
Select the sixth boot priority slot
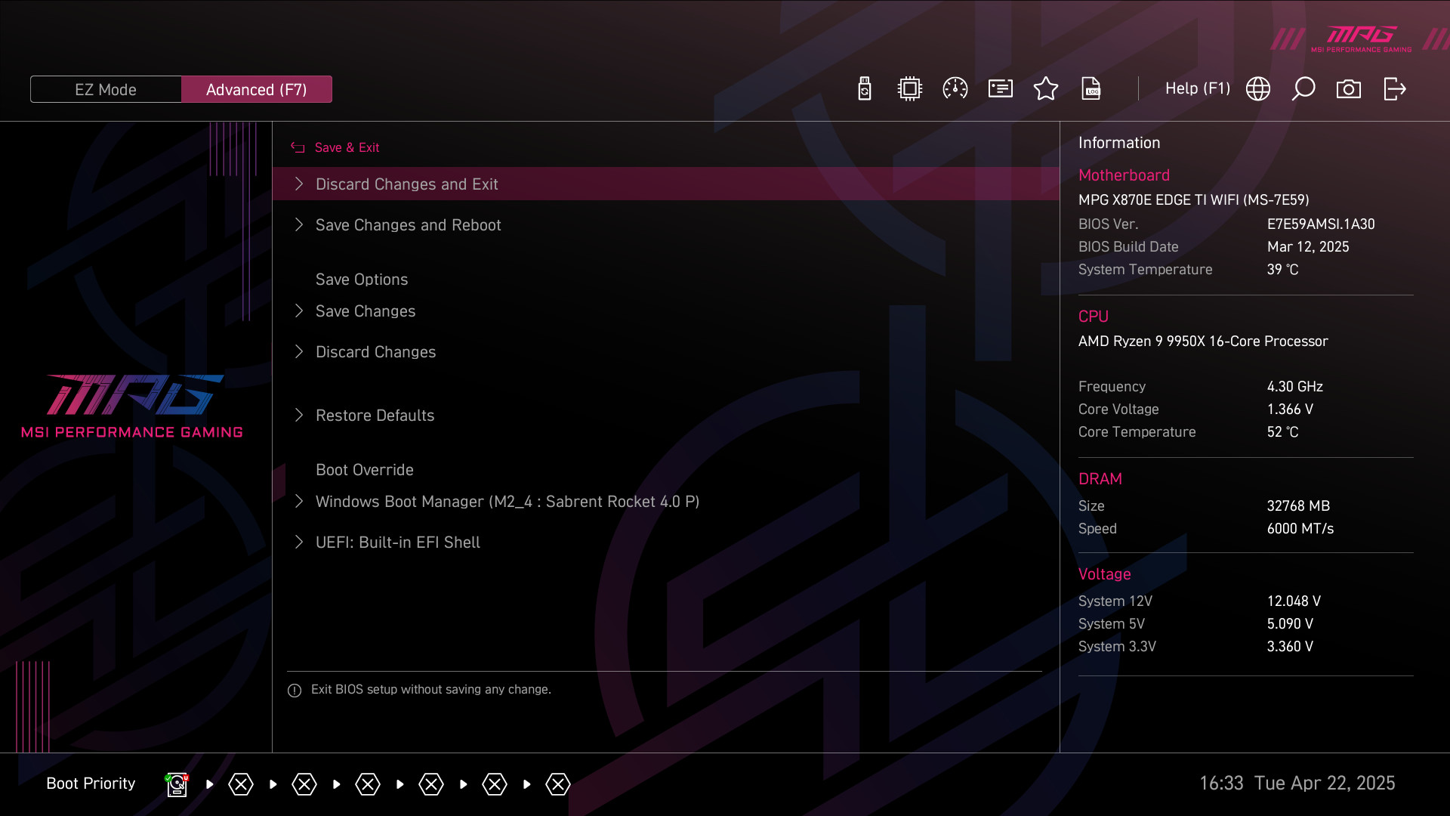495,784
